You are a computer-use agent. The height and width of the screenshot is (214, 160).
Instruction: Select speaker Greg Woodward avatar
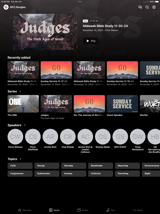pyautogui.click(x=138, y=137)
